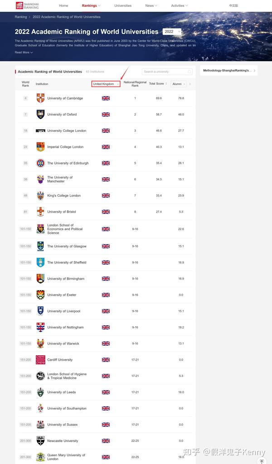Open the Methodology-ShanghaiRanking link
This screenshot has height=464, width=272.
pyautogui.click(x=228, y=71)
